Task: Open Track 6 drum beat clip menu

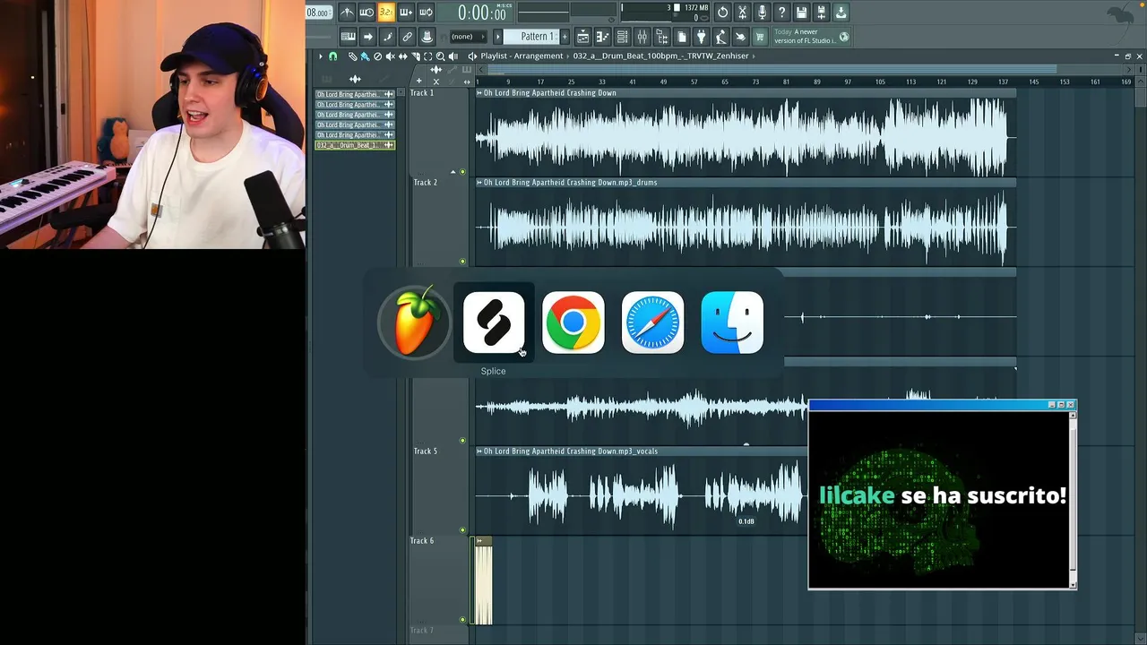Action: pos(480,541)
